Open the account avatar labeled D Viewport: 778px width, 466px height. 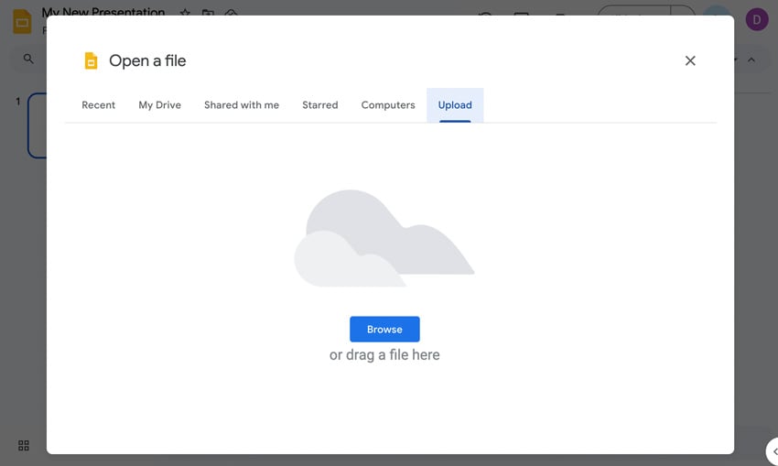[x=756, y=19]
